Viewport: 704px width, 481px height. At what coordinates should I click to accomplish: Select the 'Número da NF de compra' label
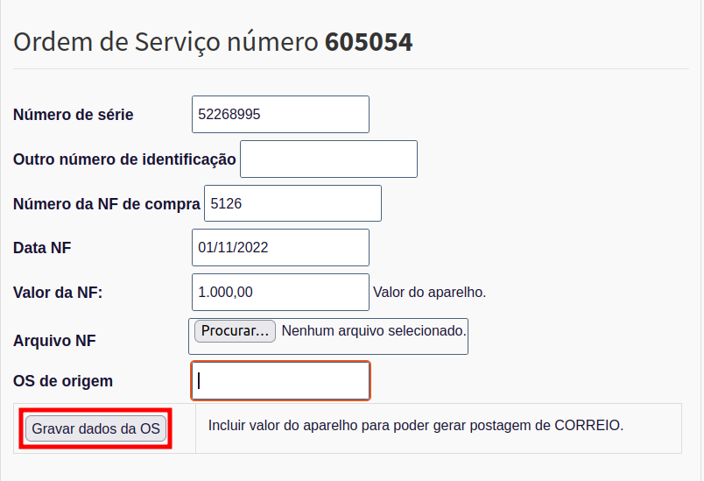(x=107, y=204)
